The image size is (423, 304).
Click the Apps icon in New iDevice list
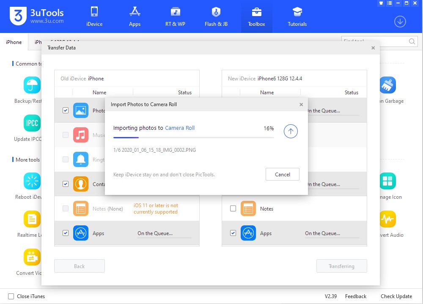point(248,233)
